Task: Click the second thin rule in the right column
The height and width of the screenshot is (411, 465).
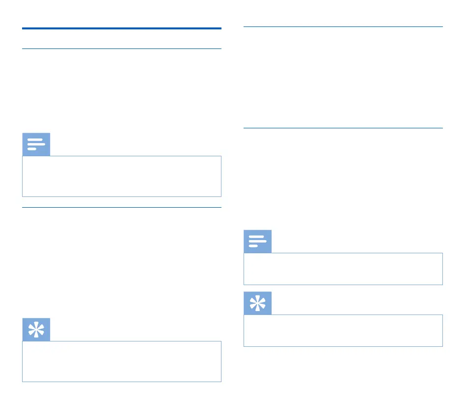Action: pyautogui.click(x=343, y=128)
